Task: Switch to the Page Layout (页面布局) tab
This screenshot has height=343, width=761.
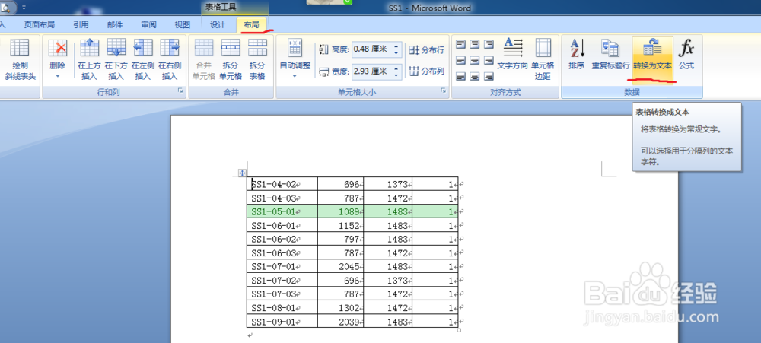Action: [x=40, y=25]
